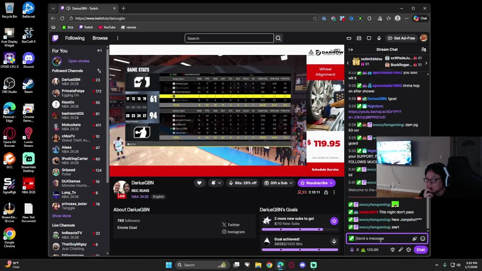The width and height of the screenshot is (482, 271).
Task: Open the Twitter social link
Action: click(231, 225)
